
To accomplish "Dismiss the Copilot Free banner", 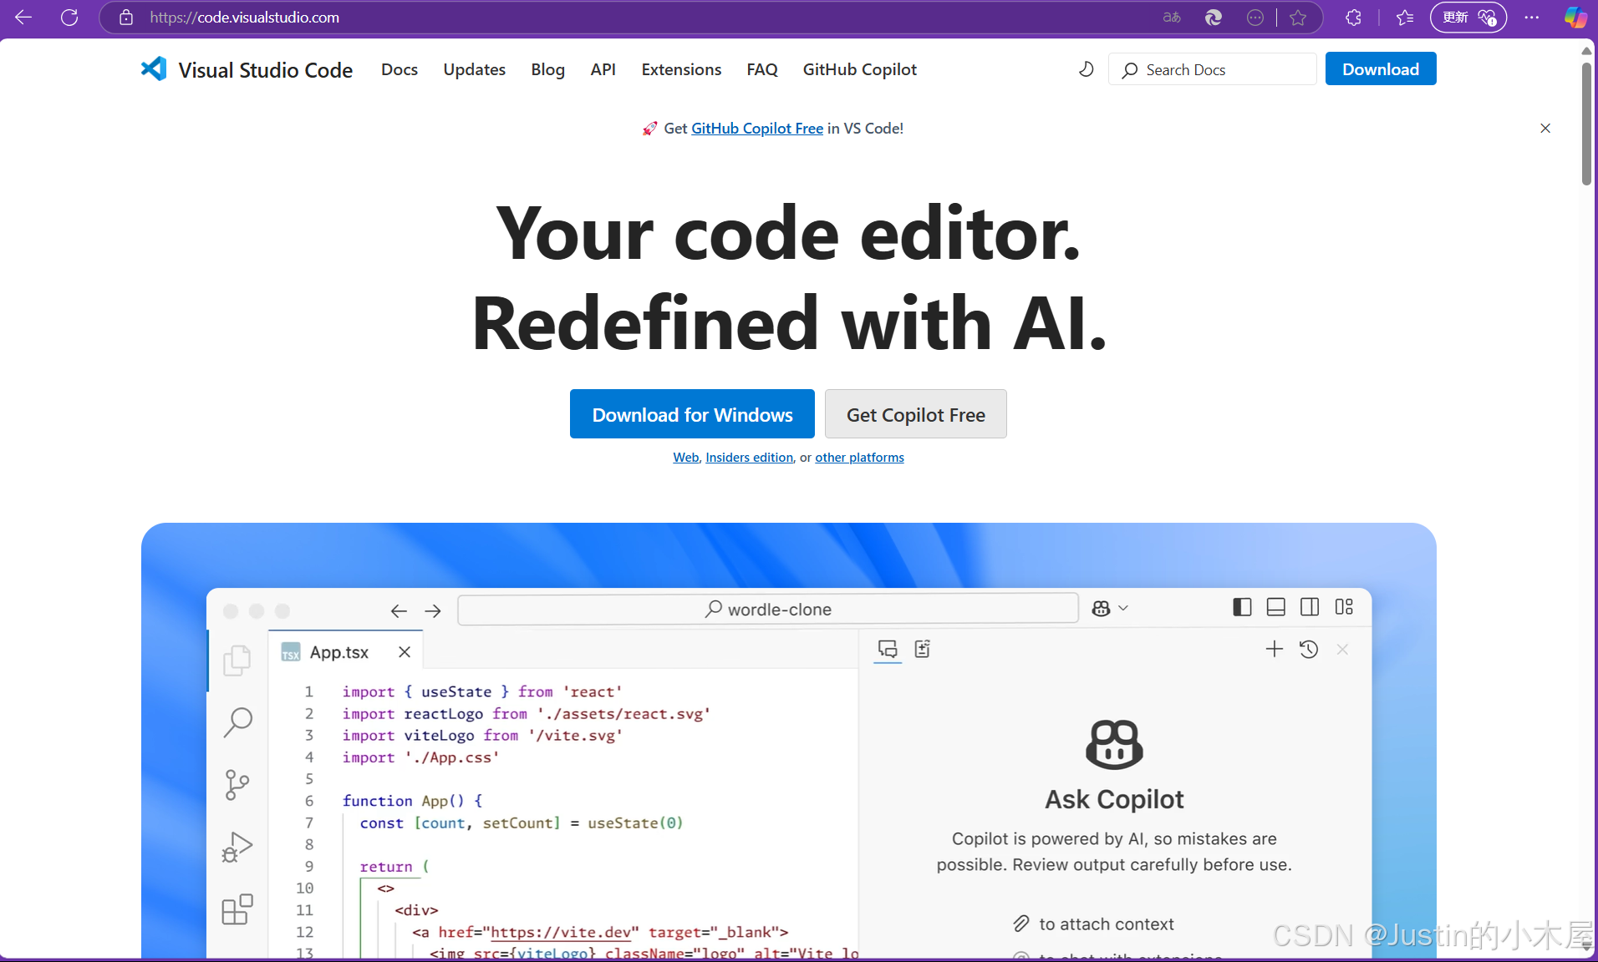I will tap(1545, 128).
